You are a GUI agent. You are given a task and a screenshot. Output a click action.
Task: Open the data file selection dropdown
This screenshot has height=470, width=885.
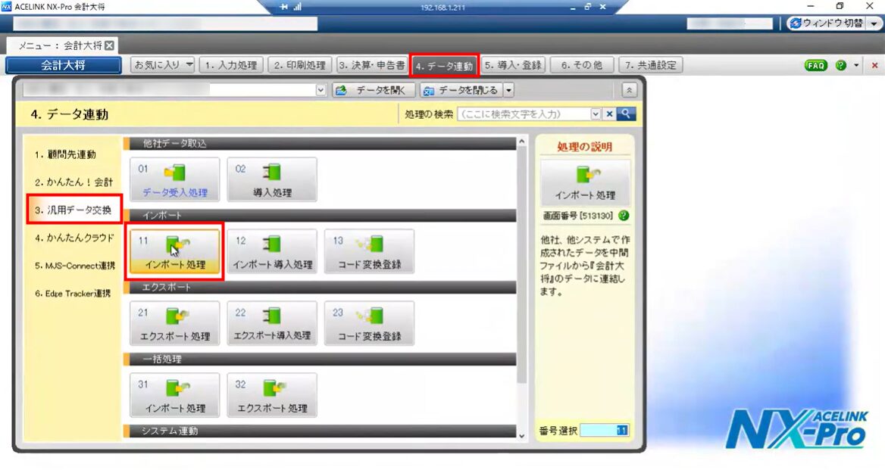pyautogui.click(x=321, y=90)
